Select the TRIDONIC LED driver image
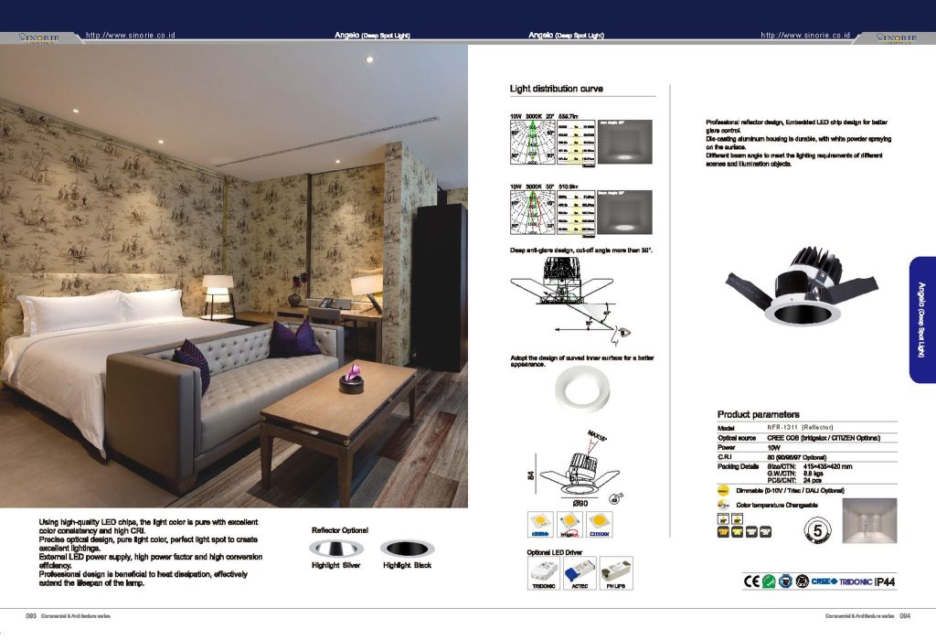936x640 pixels. [545, 571]
